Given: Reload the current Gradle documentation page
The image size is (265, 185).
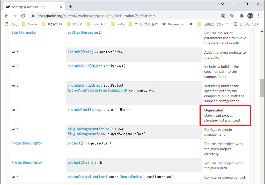Looking at the screenshot, I should pyautogui.click(x=23, y=15).
